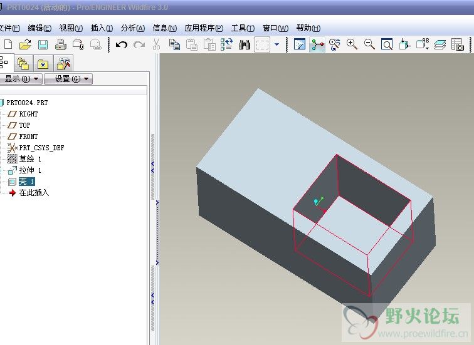Open the 显示 (Show) dropdown

(21, 79)
